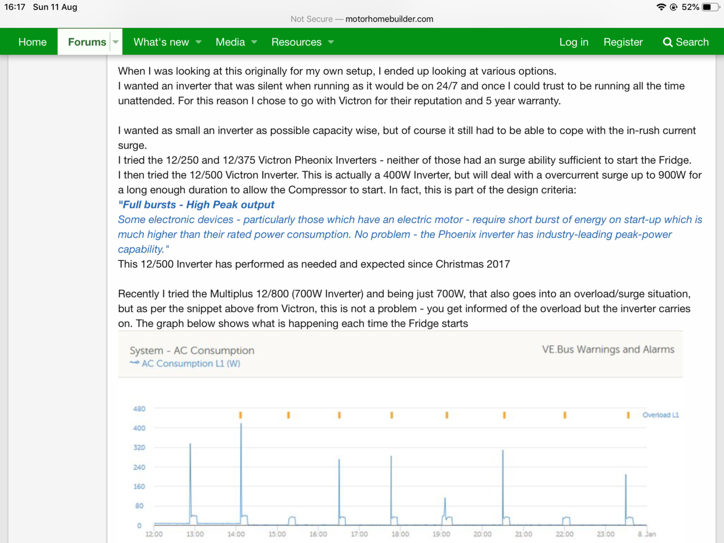Click the 'VE.Bus Warnings and Alarms' title
724x543 pixels.
pyautogui.click(x=608, y=349)
